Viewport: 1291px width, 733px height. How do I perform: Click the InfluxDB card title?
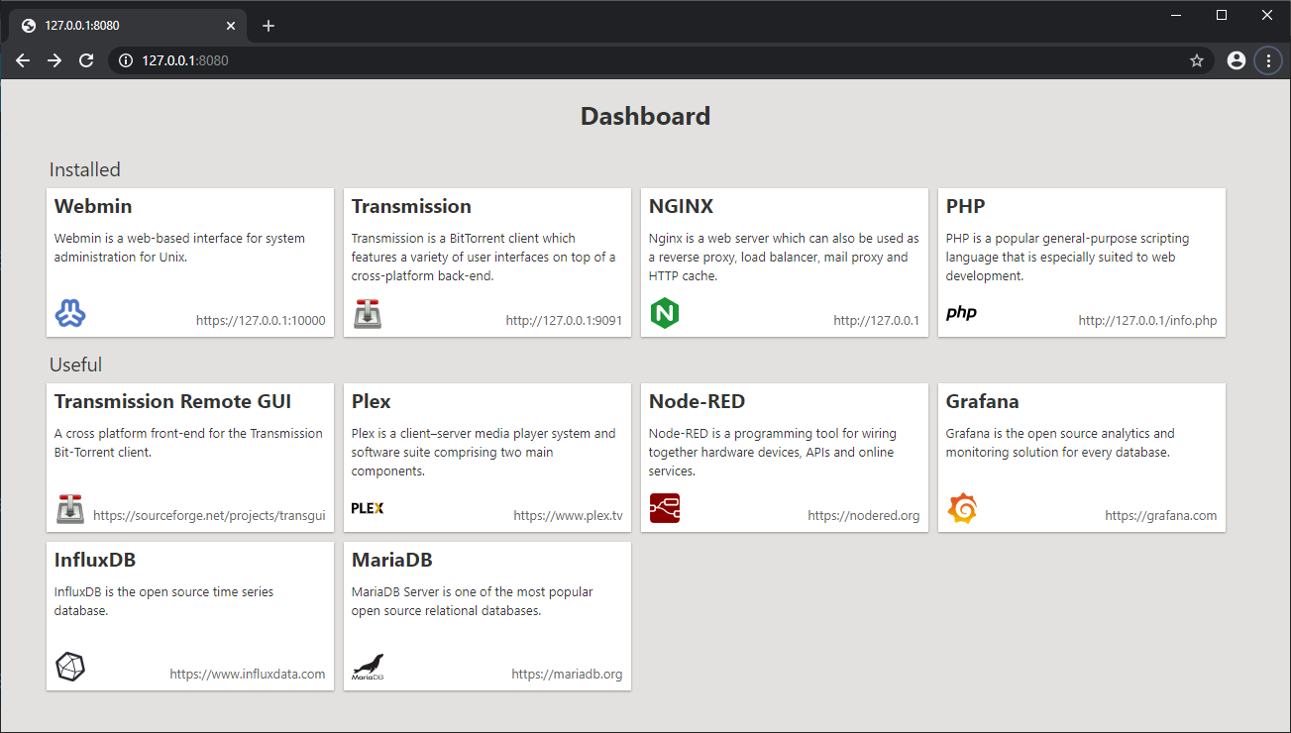(95, 560)
